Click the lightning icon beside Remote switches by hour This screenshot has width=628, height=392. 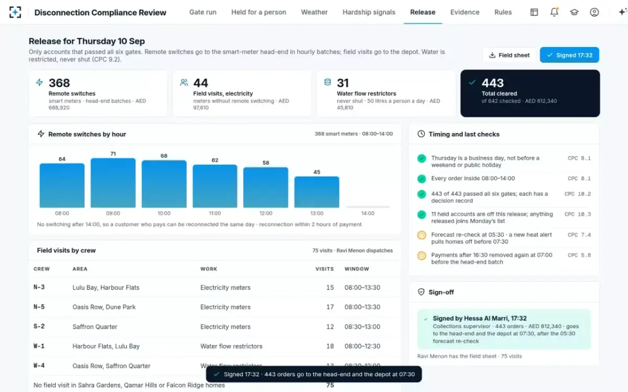(41, 134)
